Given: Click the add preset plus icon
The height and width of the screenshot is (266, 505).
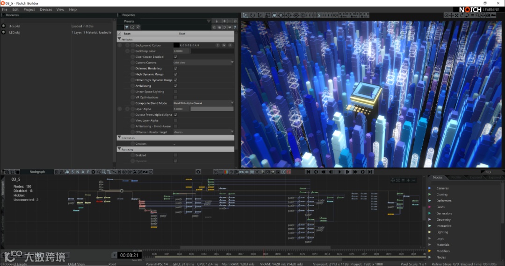Looking at the screenshot, I should tap(224, 21).
